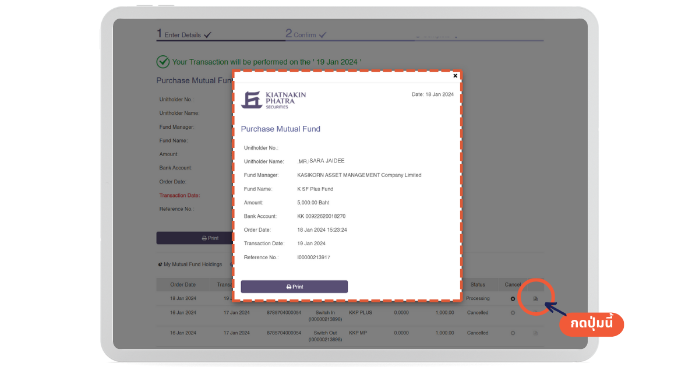Close the Purchase Mutual Fund receipt popup
This screenshot has height=367, width=699.
coord(455,76)
